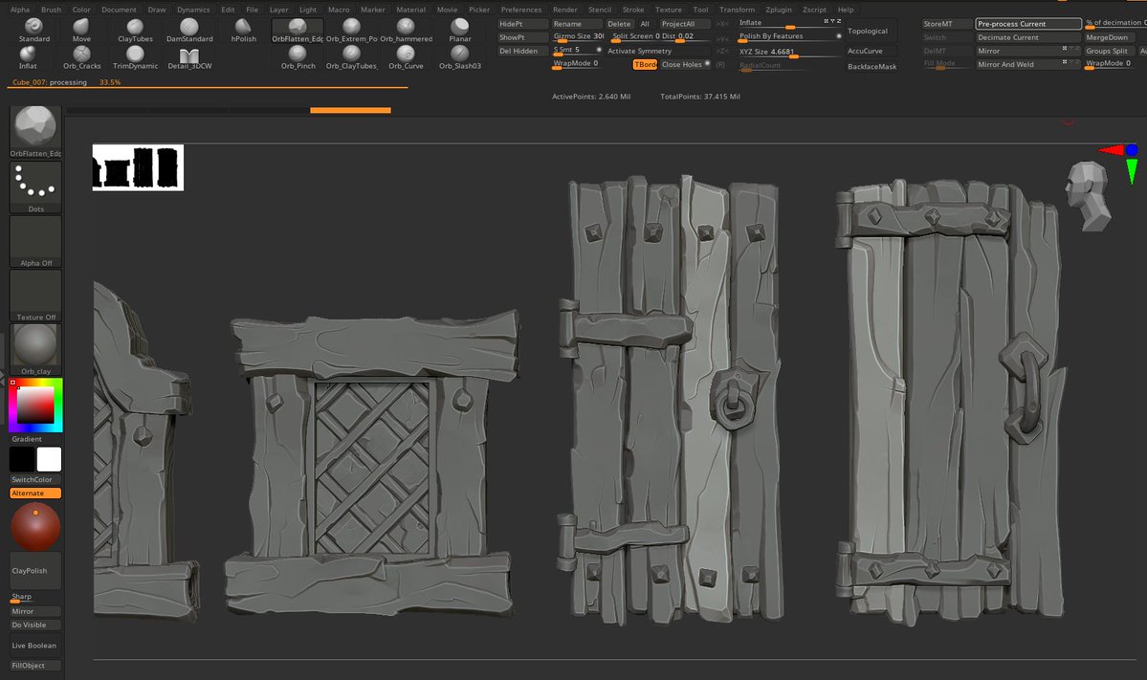Toggle the TBord button

645,64
